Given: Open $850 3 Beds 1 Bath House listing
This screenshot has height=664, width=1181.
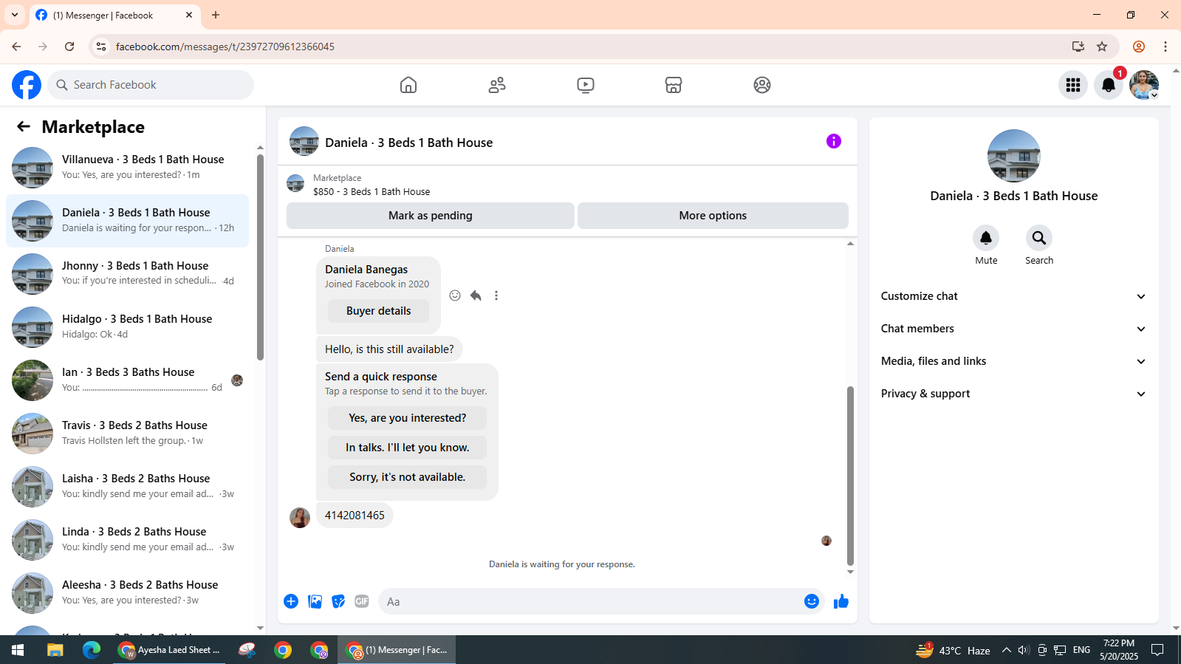Looking at the screenshot, I should click(x=372, y=191).
